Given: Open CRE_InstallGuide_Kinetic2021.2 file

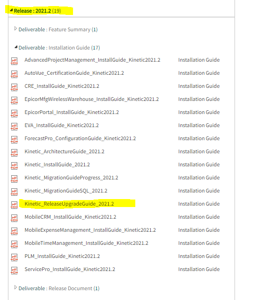Looking at the screenshot, I should pos(62,86).
